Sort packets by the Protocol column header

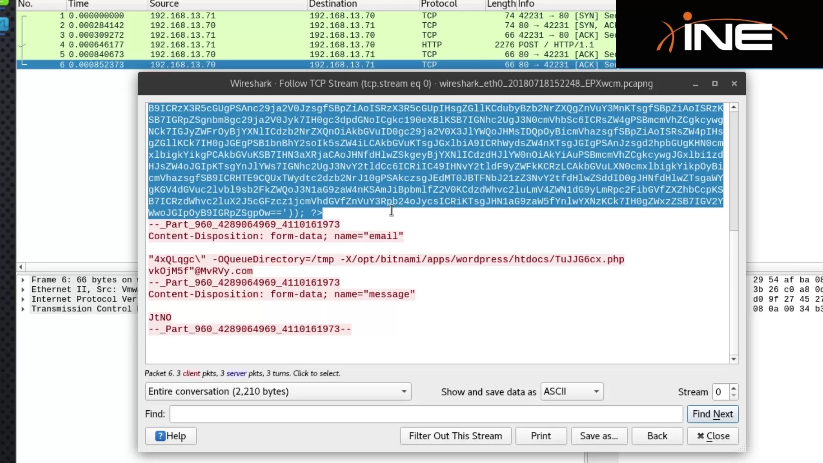click(439, 4)
